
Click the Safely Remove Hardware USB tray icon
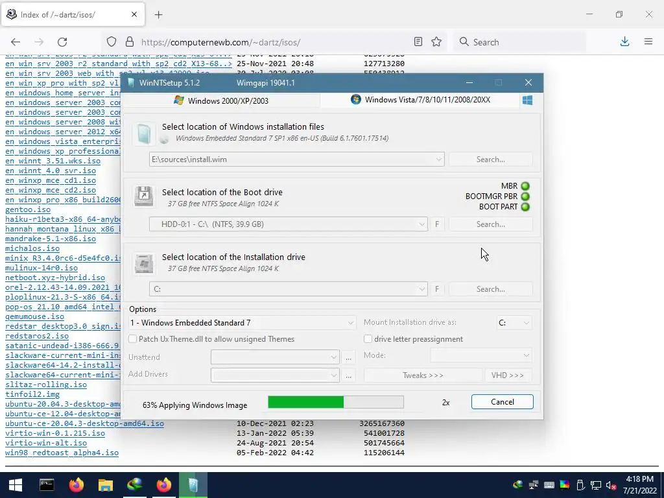(x=580, y=485)
